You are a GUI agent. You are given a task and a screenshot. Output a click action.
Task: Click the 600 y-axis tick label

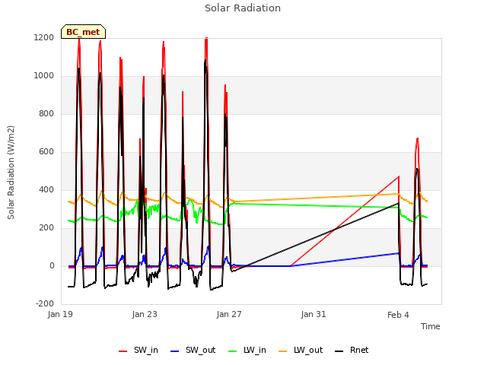[46, 152]
